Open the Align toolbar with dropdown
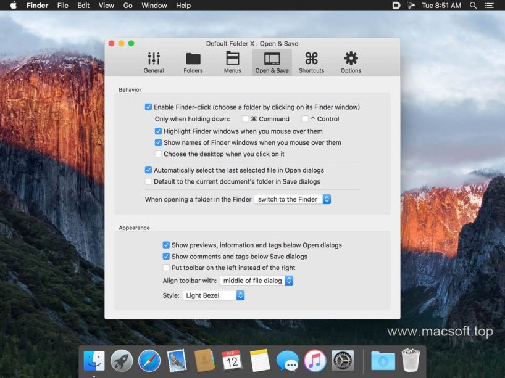Viewport: 505px width, 378px height. coord(256,281)
